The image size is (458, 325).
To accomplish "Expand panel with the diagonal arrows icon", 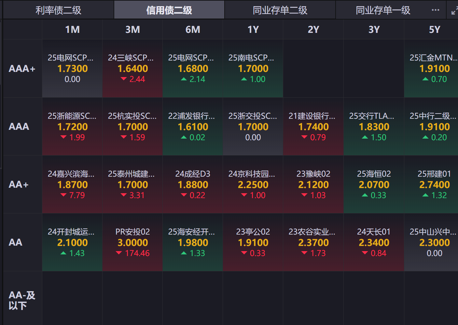I will tap(454, 11).
